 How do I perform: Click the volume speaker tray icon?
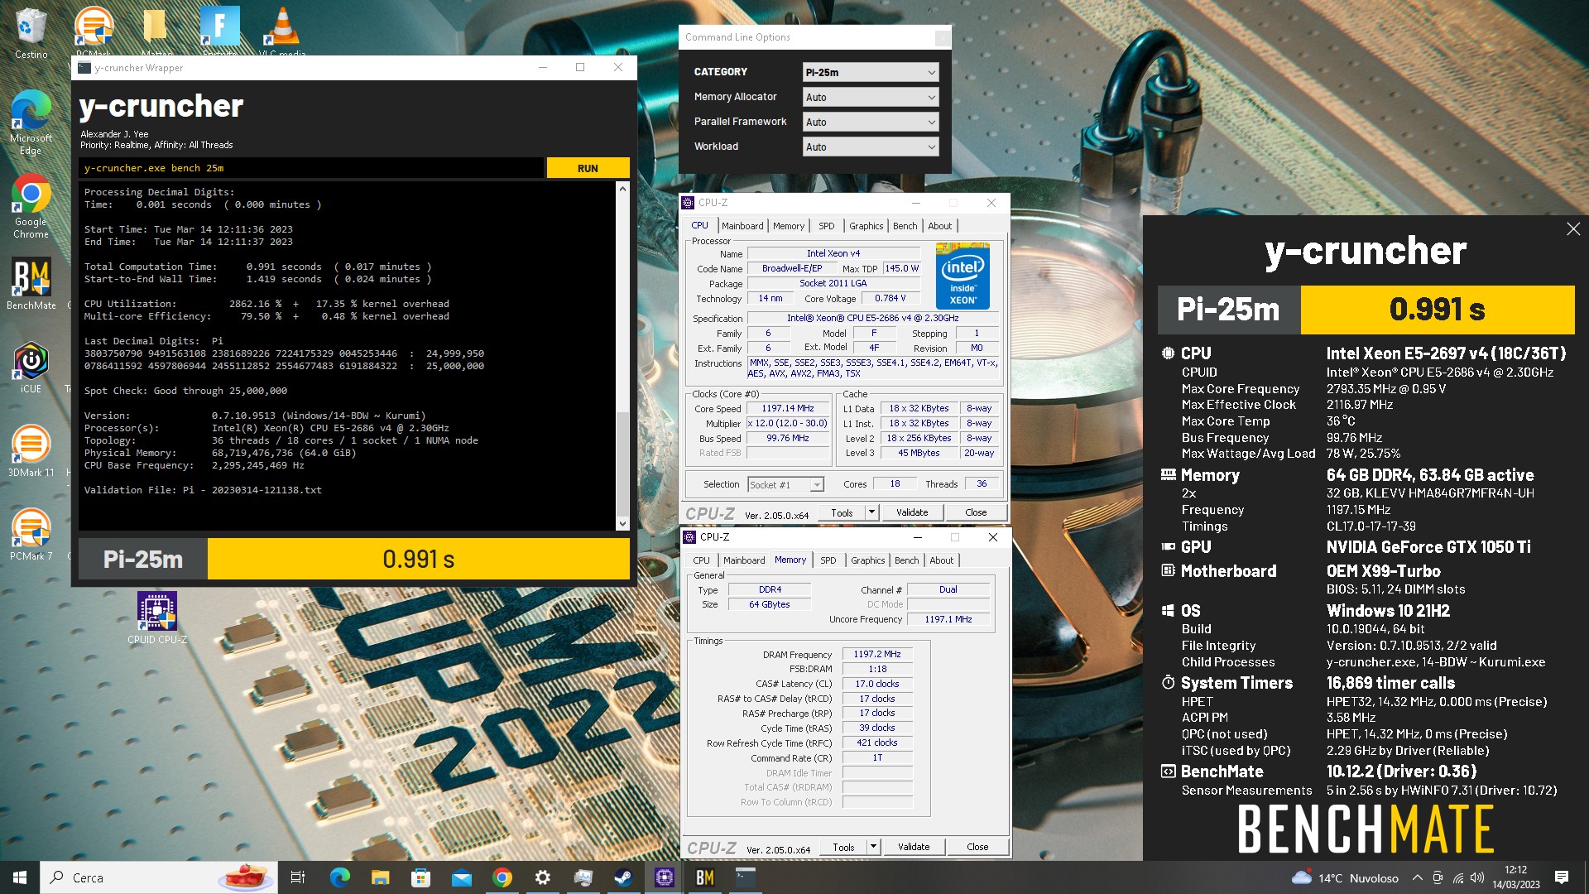pyautogui.click(x=1477, y=877)
